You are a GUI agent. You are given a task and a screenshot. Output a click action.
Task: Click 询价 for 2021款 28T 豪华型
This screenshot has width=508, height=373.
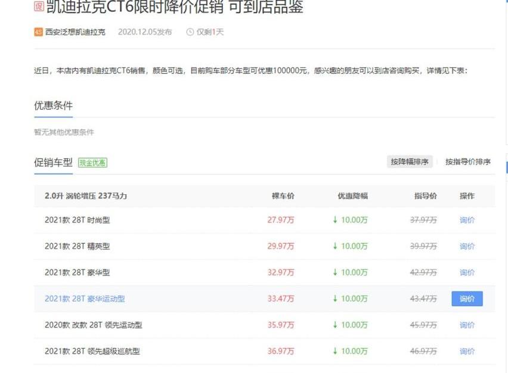point(467,273)
